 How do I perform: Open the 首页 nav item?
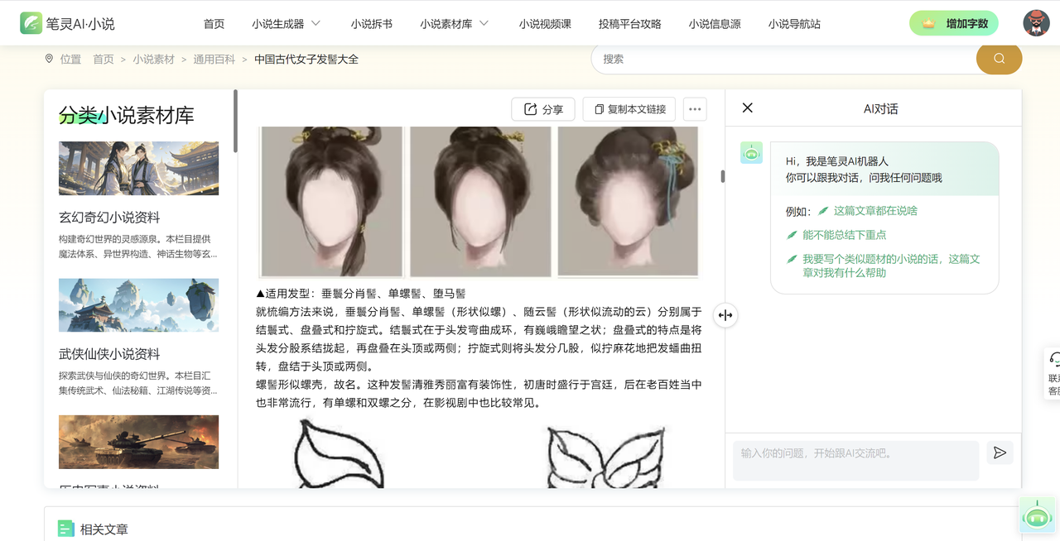(x=214, y=24)
